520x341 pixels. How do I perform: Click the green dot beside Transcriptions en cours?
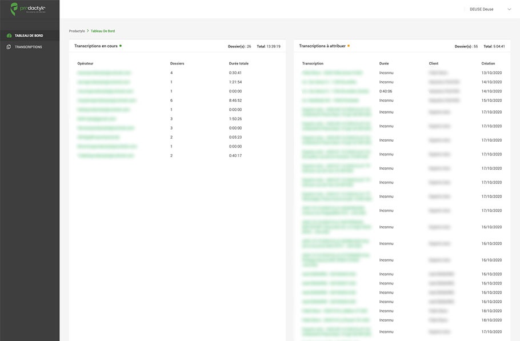[x=121, y=46]
